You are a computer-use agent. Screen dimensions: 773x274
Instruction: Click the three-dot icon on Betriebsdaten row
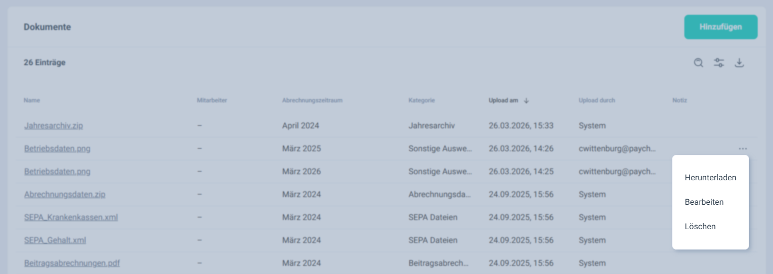tap(742, 149)
